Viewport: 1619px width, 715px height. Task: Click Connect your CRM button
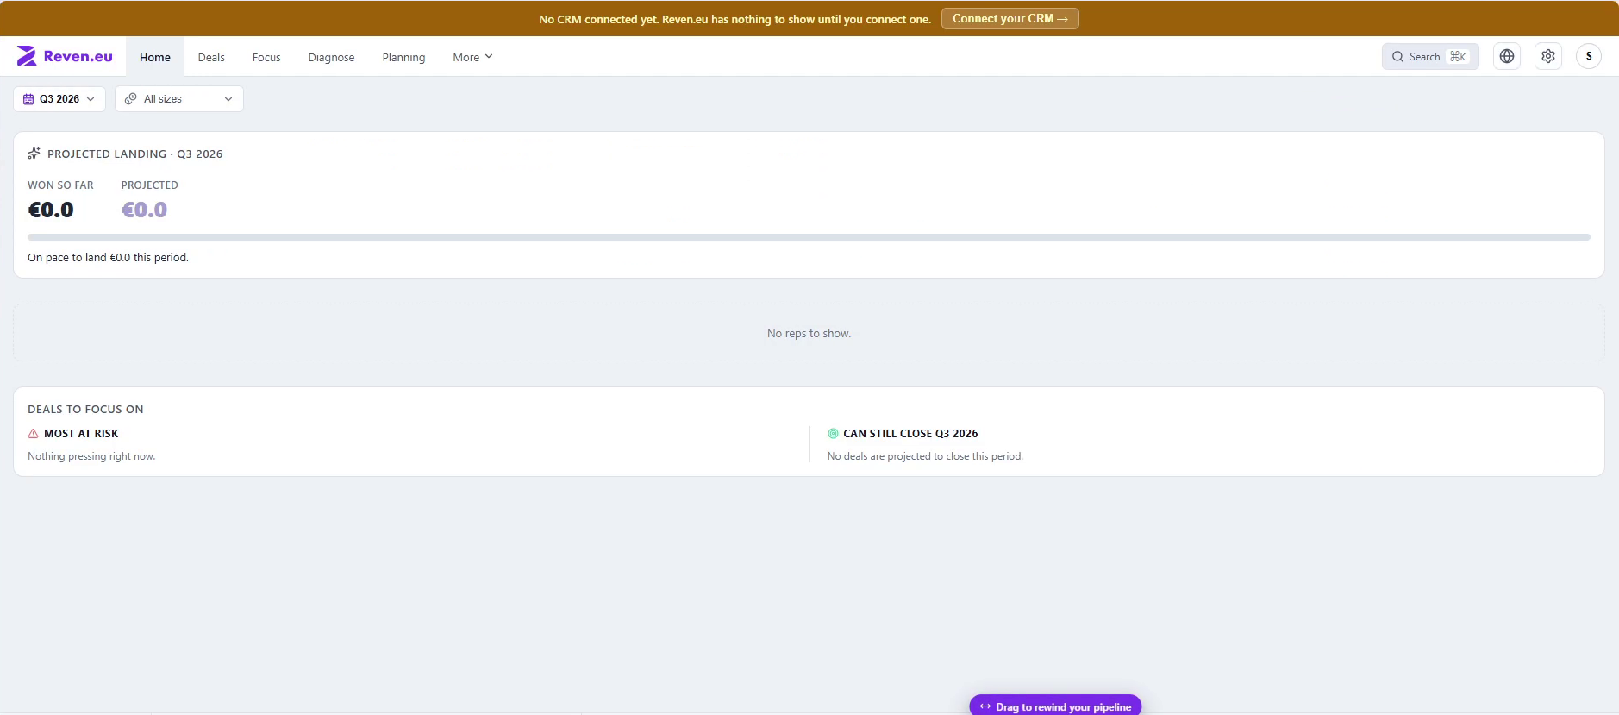[x=1010, y=18]
